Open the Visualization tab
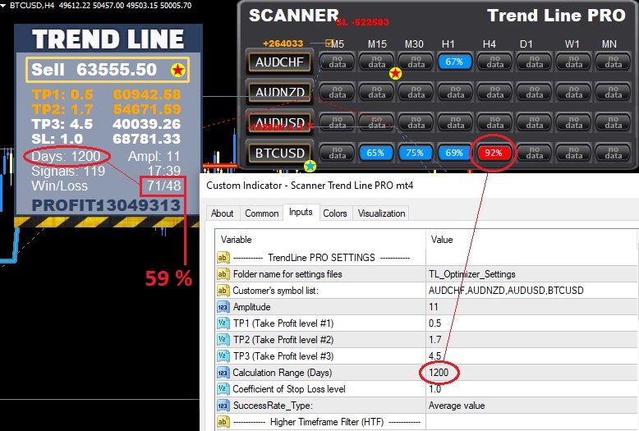The width and height of the screenshot is (639, 431). pos(381,213)
